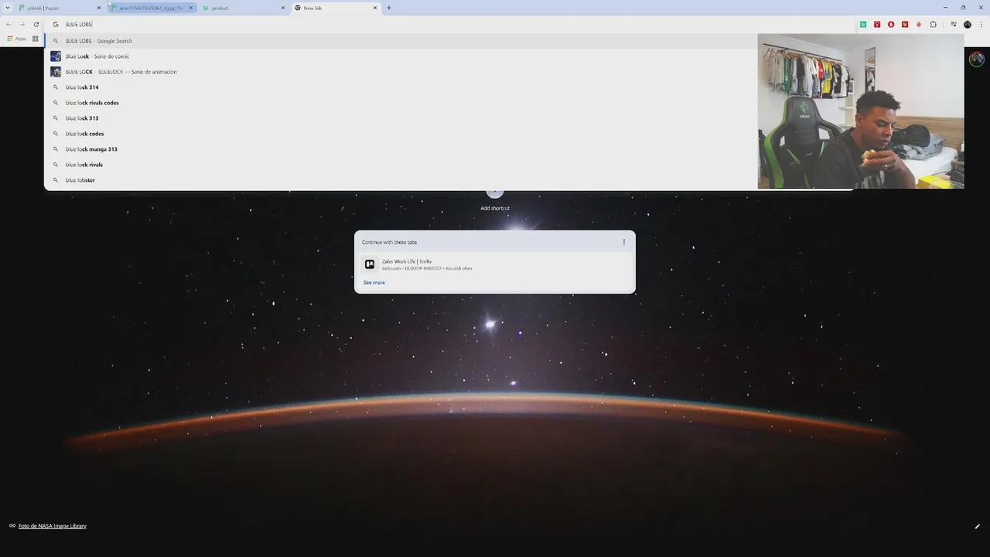
Task: Click the Blue Lock comic thumbnail icon
Action: coord(56,56)
